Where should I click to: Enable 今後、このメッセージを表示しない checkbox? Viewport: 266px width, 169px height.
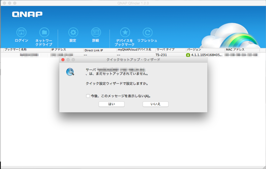point(88,96)
